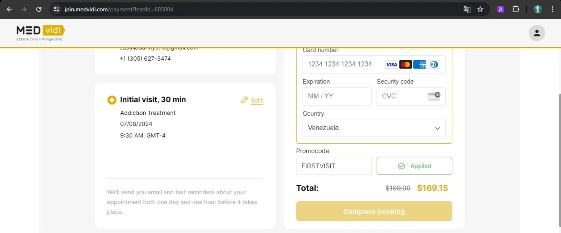Bookmark this page with the star icon

(480, 9)
